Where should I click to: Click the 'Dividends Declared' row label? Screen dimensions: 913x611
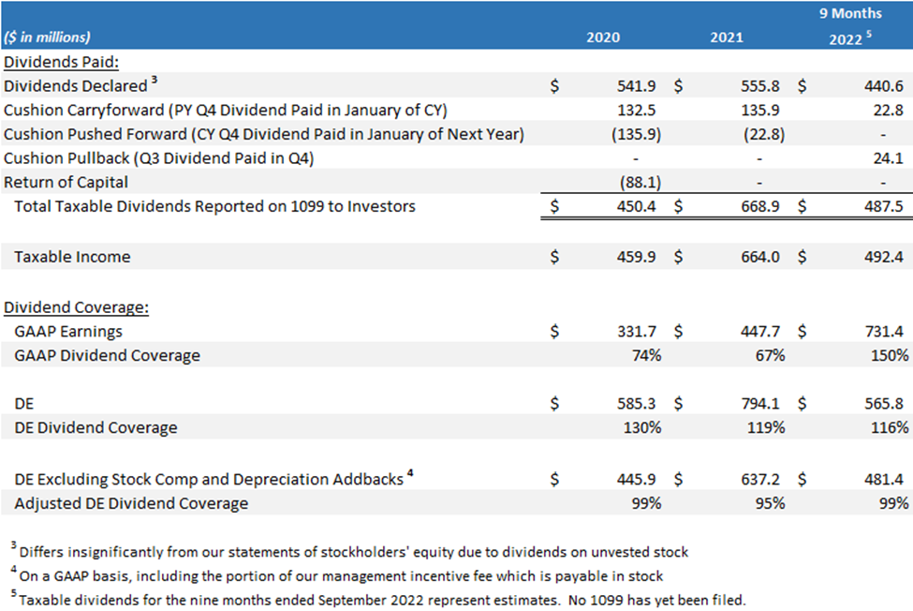click(x=79, y=85)
